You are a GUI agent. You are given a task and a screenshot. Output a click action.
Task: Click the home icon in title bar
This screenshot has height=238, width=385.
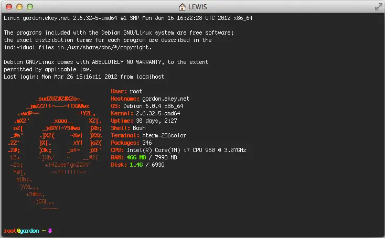(x=182, y=7)
